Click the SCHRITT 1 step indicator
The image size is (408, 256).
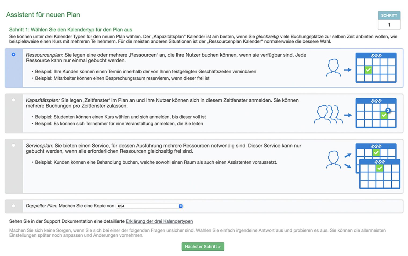click(389, 20)
